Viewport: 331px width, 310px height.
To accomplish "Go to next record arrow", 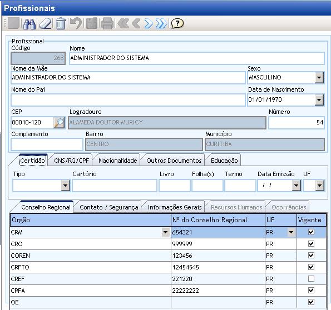I will pyautogui.click(x=149, y=23).
